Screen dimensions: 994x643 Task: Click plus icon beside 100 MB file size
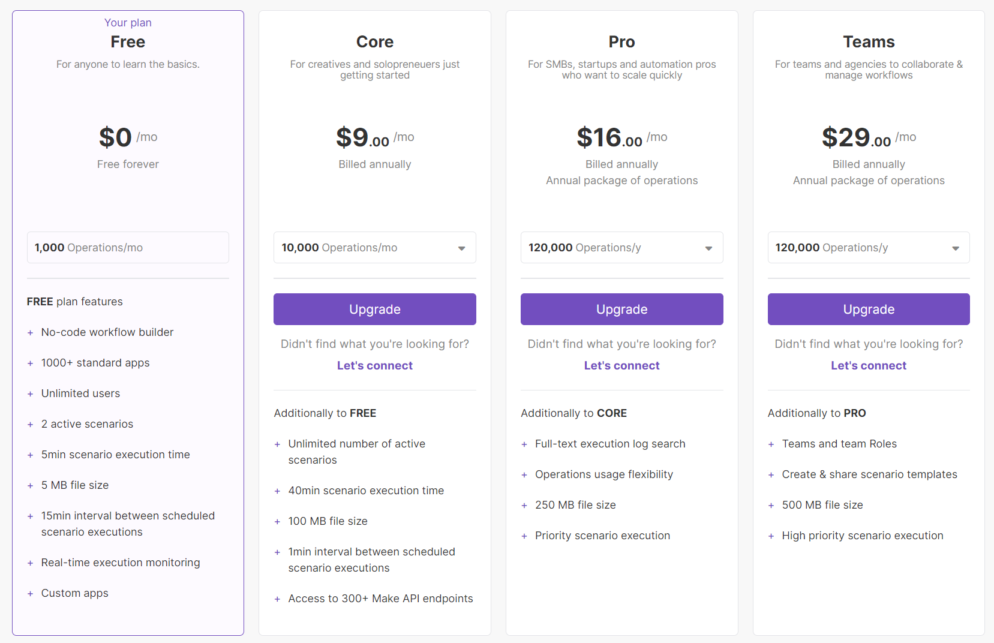click(x=277, y=522)
